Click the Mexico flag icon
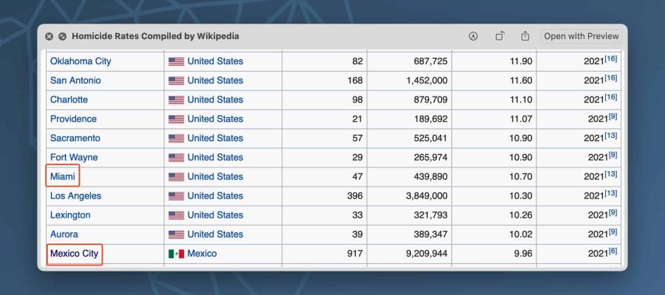The image size is (665, 295). click(176, 254)
